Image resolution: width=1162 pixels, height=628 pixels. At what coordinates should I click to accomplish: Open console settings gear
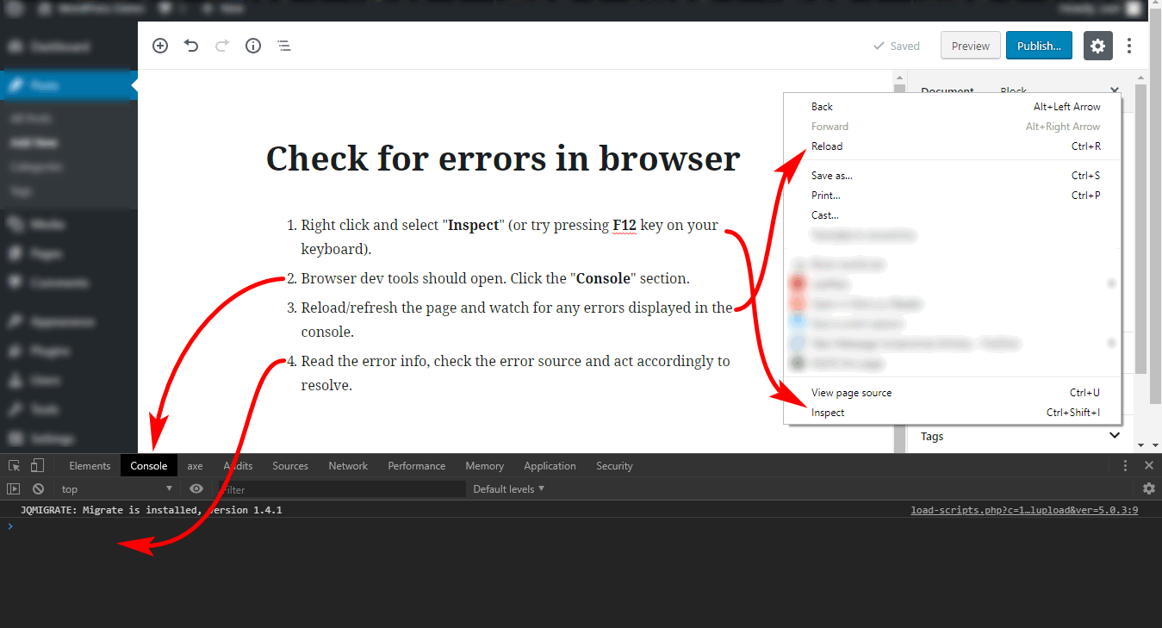point(1148,488)
